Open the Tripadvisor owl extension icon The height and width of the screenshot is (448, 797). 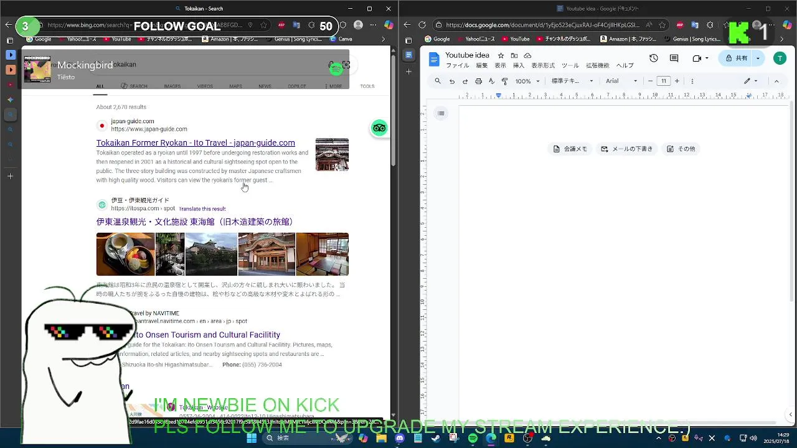coord(379,128)
